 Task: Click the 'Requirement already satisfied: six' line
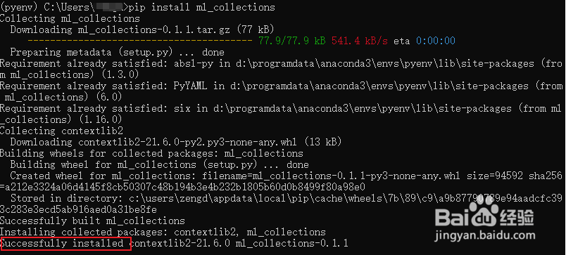(281, 114)
